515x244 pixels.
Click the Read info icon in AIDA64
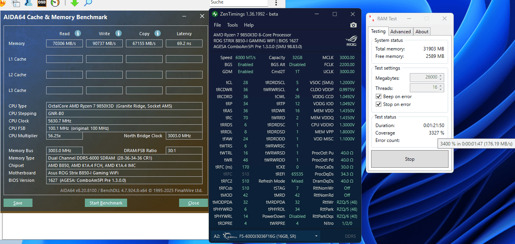(x=78, y=34)
